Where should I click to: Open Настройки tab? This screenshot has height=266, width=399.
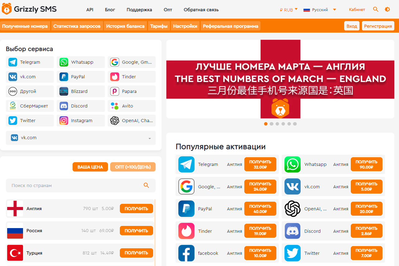click(185, 26)
